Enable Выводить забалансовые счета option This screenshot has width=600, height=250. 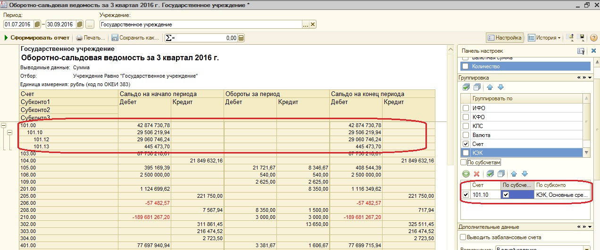(463, 237)
